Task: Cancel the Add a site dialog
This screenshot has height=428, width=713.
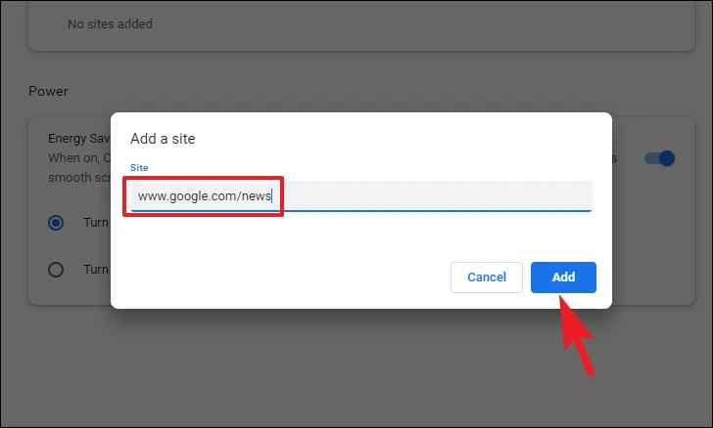Action: [x=487, y=278]
